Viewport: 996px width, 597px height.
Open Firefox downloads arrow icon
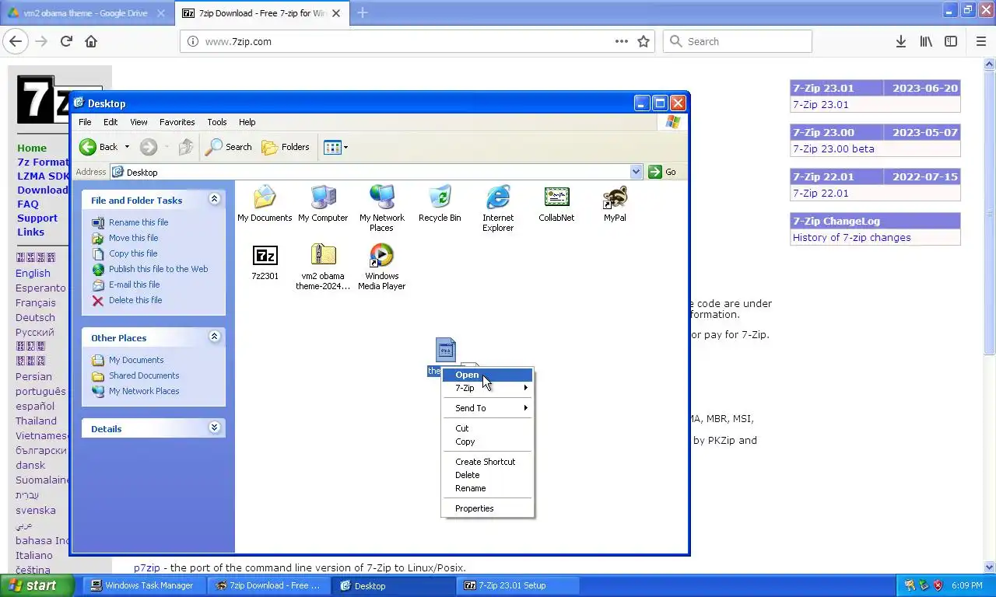[900, 42]
